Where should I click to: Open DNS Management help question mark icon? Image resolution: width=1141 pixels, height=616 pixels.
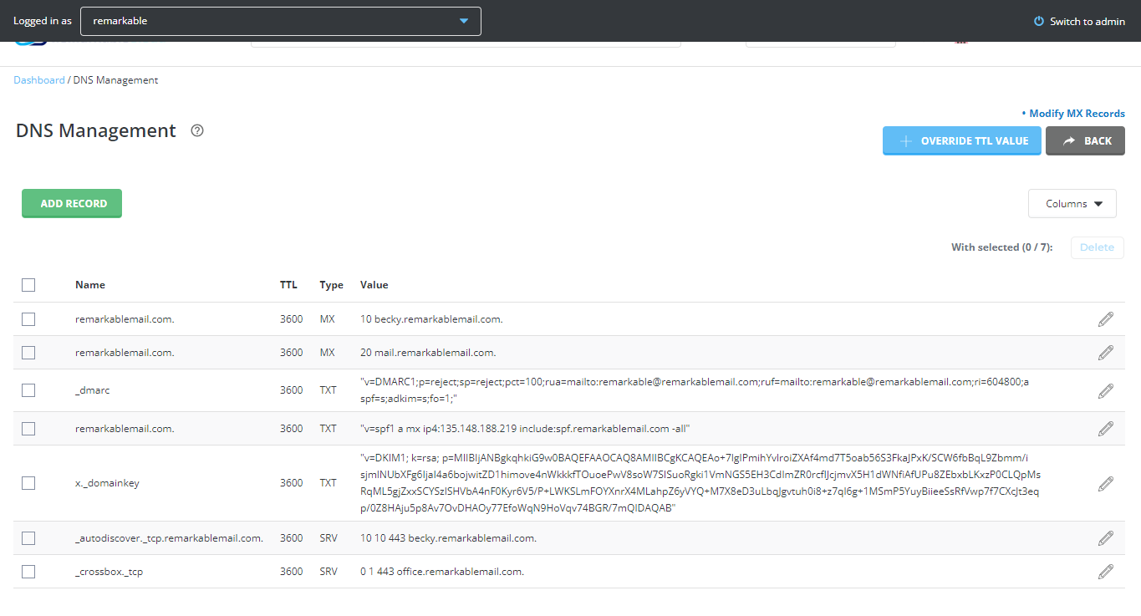(x=197, y=130)
